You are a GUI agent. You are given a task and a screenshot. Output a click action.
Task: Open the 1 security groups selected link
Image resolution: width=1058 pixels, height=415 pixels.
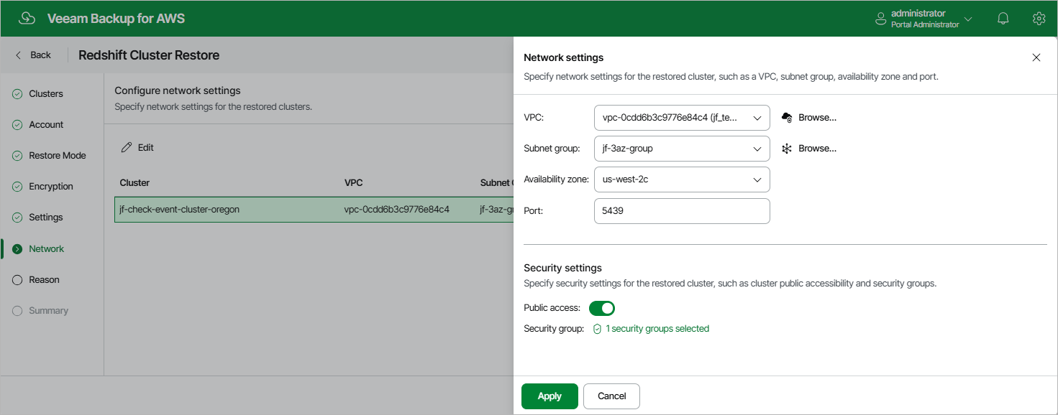click(657, 329)
